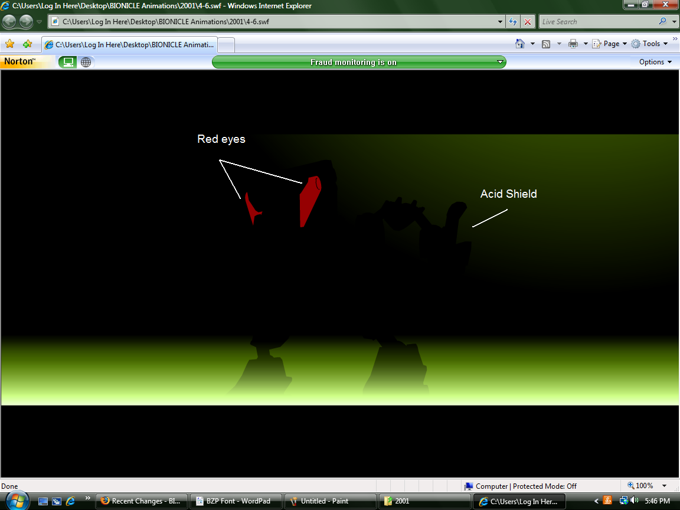
Task: Click the Forward navigation arrow
Action: pos(26,21)
